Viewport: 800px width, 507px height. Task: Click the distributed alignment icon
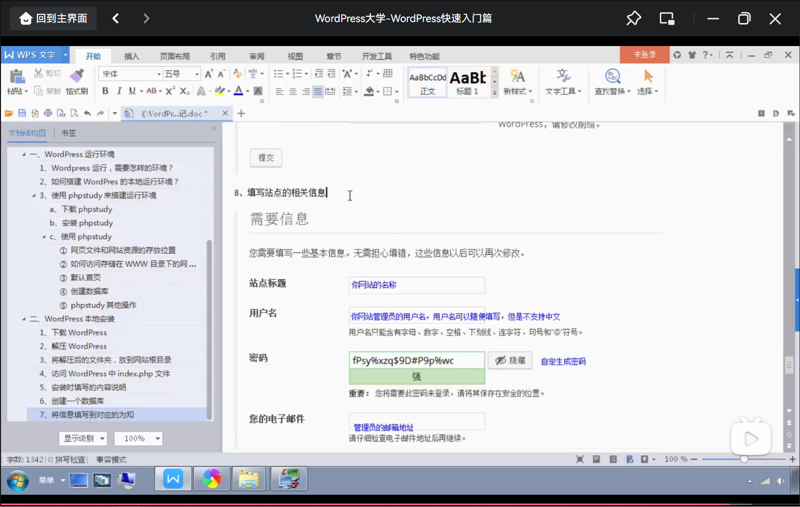tap(330, 91)
